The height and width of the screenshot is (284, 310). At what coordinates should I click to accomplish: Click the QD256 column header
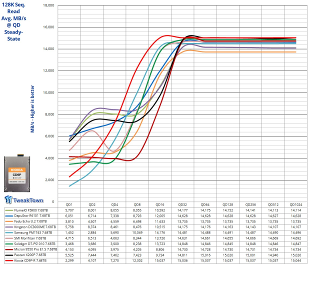pyautogui.click(x=250, y=204)
